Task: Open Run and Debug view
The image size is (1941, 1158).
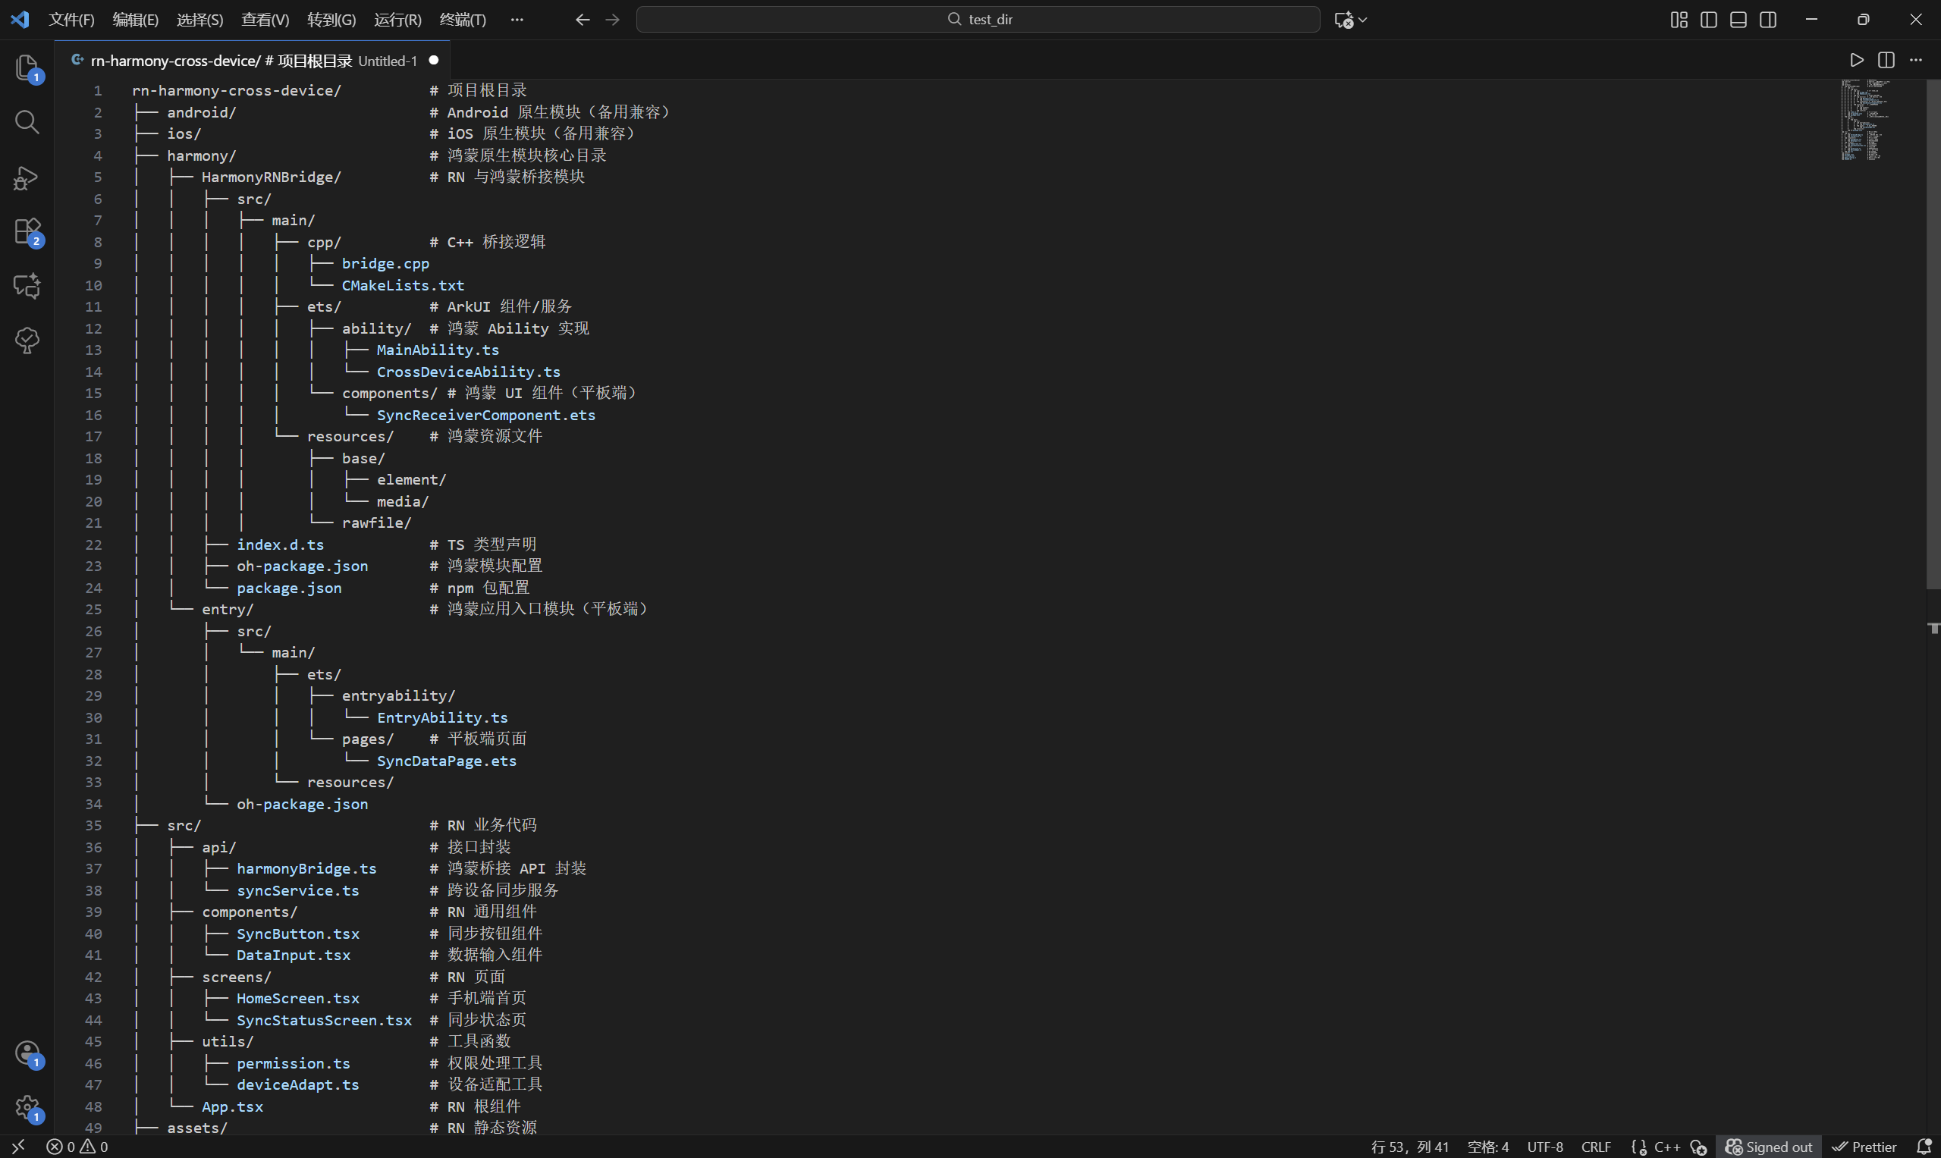Action: pyautogui.click(x=27, y=178)
